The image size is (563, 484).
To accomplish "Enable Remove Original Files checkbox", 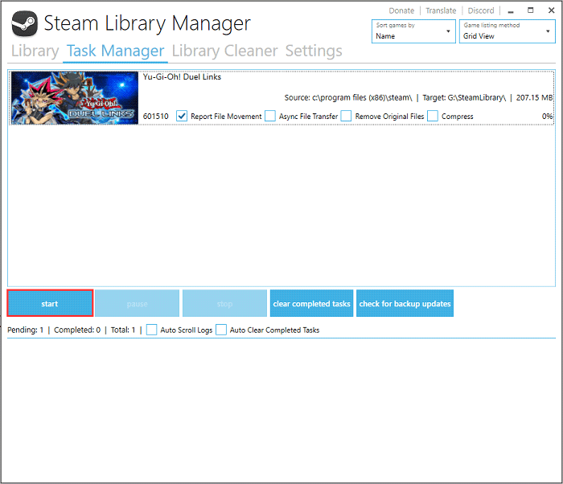I will [x=346, y=116].
